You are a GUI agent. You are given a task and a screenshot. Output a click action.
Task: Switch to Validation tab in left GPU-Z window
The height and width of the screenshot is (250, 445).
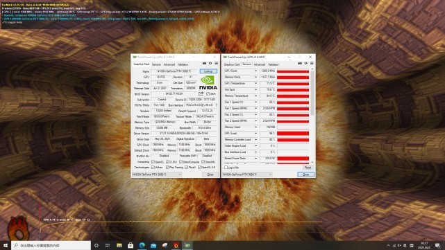[183, 64]
